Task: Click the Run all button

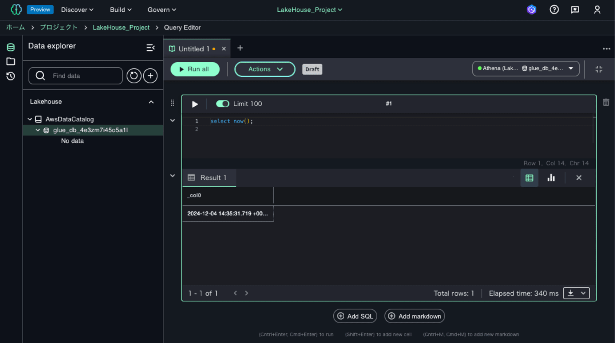Action: (x=195, y=69)
